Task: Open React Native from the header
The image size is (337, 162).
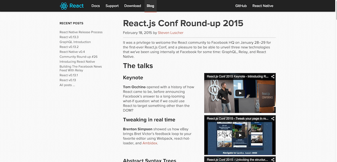Action: pyautogui.click(x=262, y=6)
